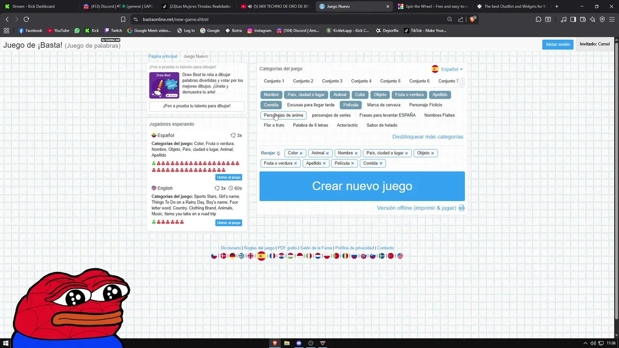Join the Español waiting game
Viewport: 619px width, 348px height.
pyautogui.click(x=229, y=177)
